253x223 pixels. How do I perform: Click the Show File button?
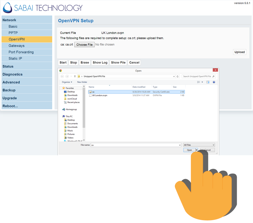pos(118,62)
